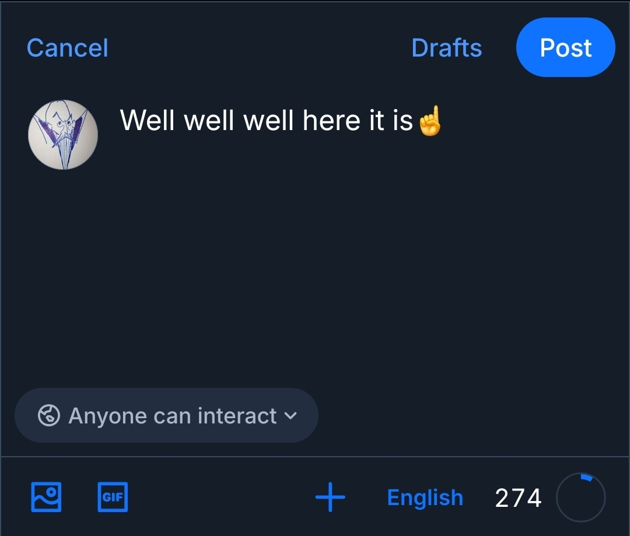Click the word "here" in the post text

point(331,121)
